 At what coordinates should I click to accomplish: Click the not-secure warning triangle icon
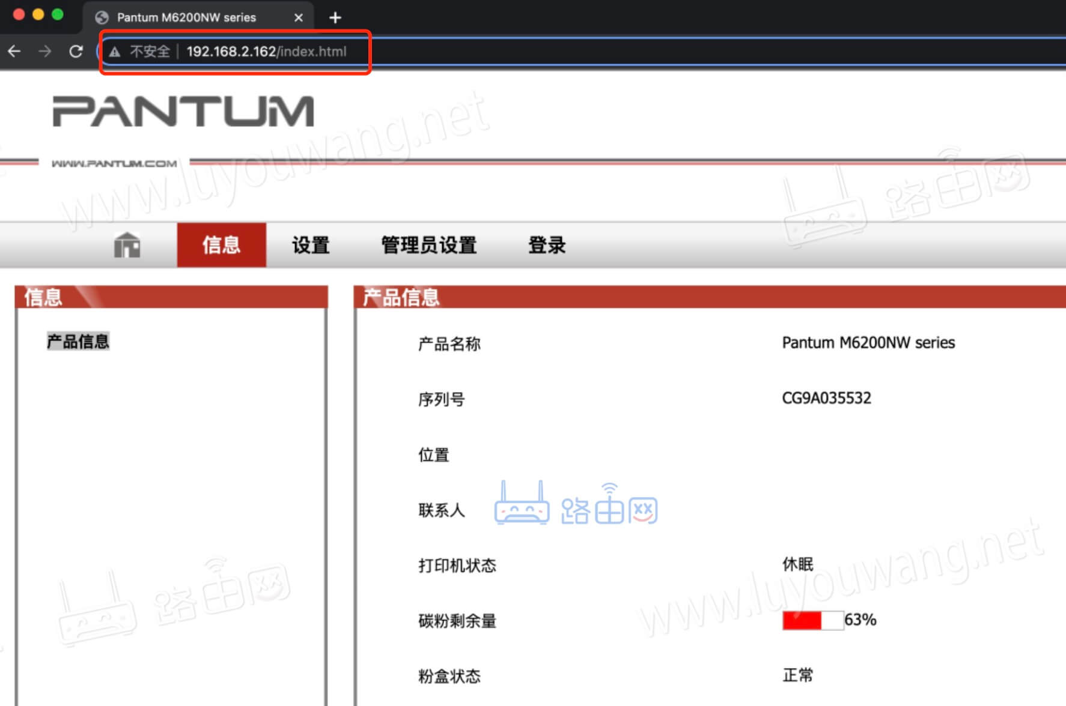pos(114,52)
